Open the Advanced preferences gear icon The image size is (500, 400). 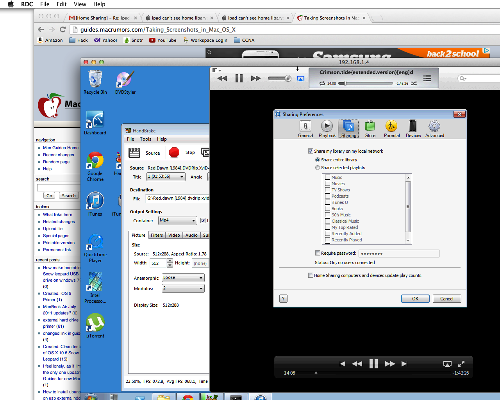pyautogui.click(x=434, y=126)
